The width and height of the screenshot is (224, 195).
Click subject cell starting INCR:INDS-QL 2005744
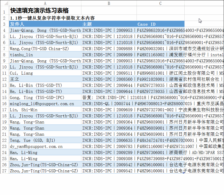(109, 104)
